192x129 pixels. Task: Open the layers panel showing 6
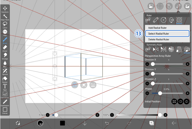pos(151,123)
